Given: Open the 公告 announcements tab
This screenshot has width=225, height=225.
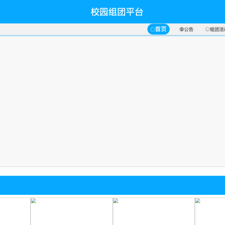Looking at the screenshot, I should 186,29.
